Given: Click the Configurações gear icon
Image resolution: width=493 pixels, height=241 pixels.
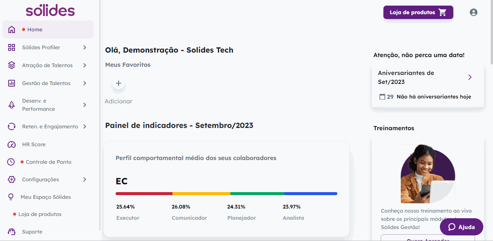Looking at the screenshot, I should coord(12,179).
